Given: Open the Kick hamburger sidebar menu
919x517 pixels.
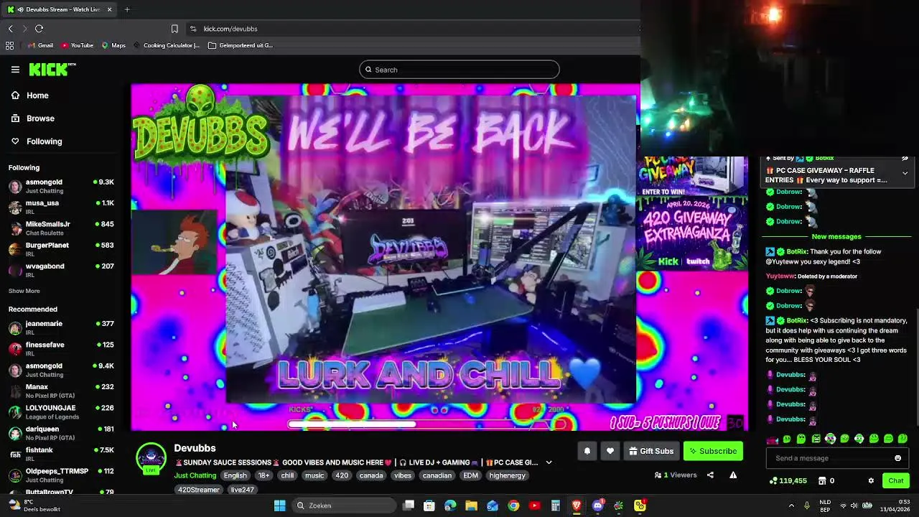Looking at the screenshot, I should point(15,70).
